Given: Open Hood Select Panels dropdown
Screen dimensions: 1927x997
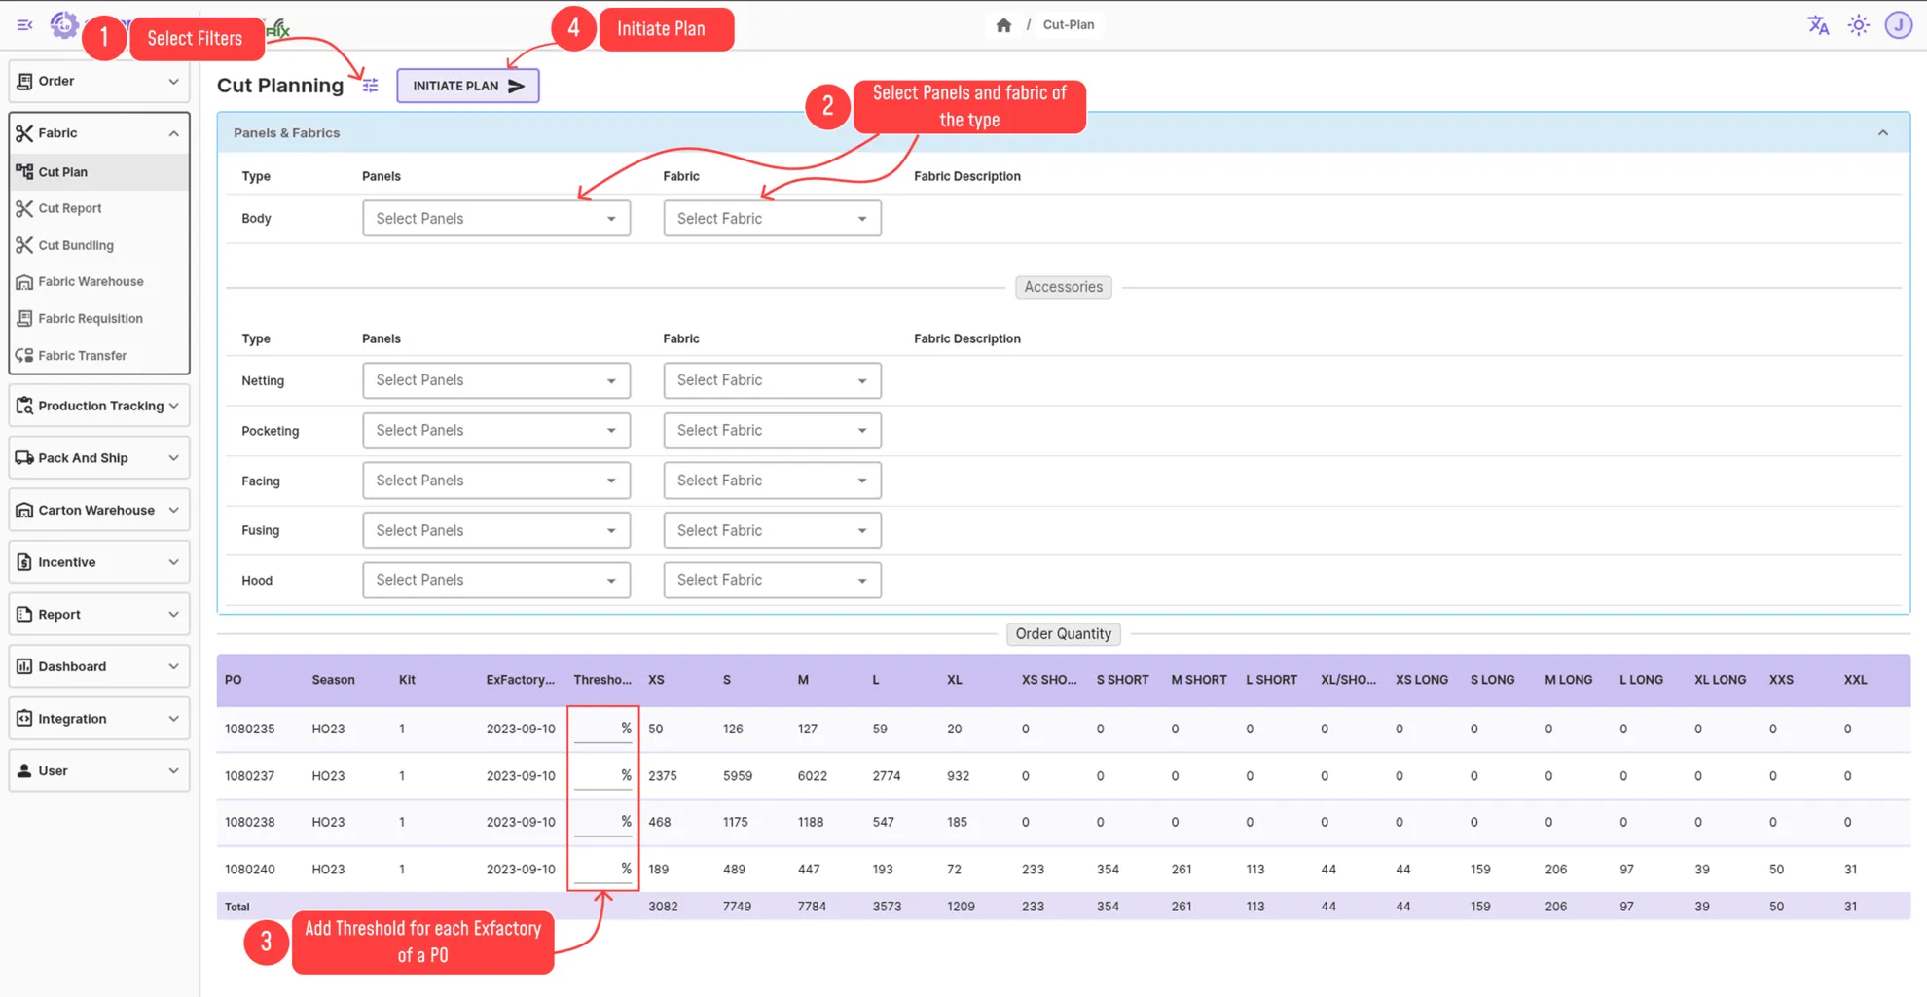Looking at the screenshot, I should click(495, 581).
